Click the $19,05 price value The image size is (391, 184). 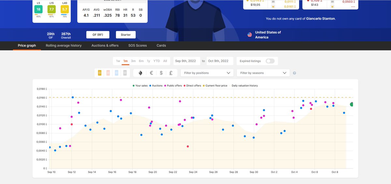point(255,5)
